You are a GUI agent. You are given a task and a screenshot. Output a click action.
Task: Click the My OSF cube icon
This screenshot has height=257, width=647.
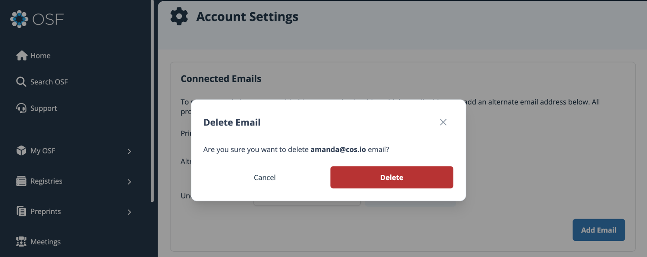(21, 151)
